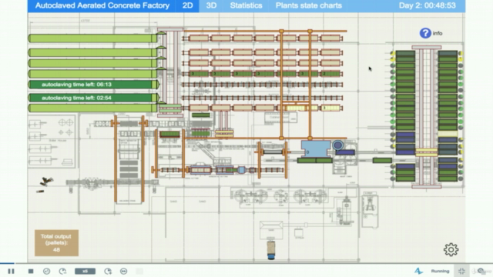Click the blue circular tilting device
Screen dimensions: 493x277
pos(337,145)
